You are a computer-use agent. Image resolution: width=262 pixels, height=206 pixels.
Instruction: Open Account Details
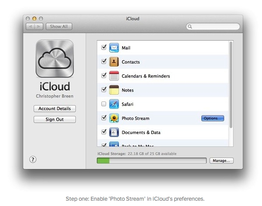coord(55,108)
